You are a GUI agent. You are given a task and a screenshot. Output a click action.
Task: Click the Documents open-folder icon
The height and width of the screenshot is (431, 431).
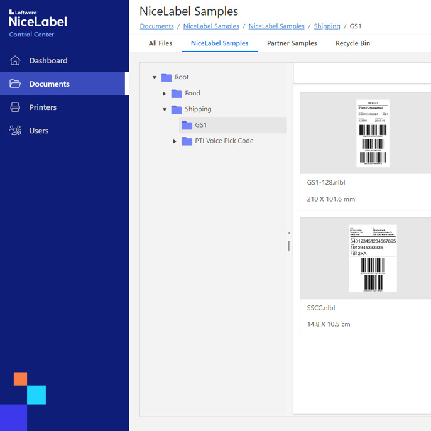pos(15,84)
